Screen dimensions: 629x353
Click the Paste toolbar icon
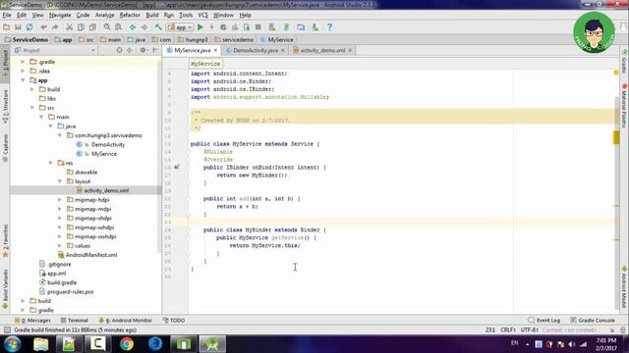92,27
